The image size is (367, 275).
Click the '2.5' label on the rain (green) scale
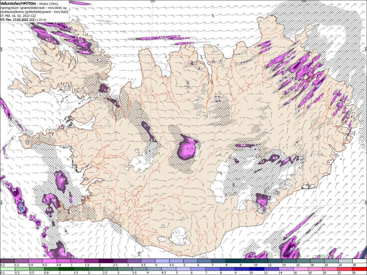coord(106,273)
